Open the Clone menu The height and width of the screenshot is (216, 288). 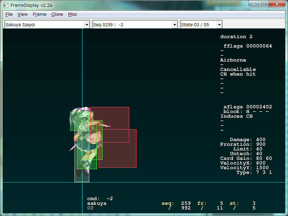[57, 14]
